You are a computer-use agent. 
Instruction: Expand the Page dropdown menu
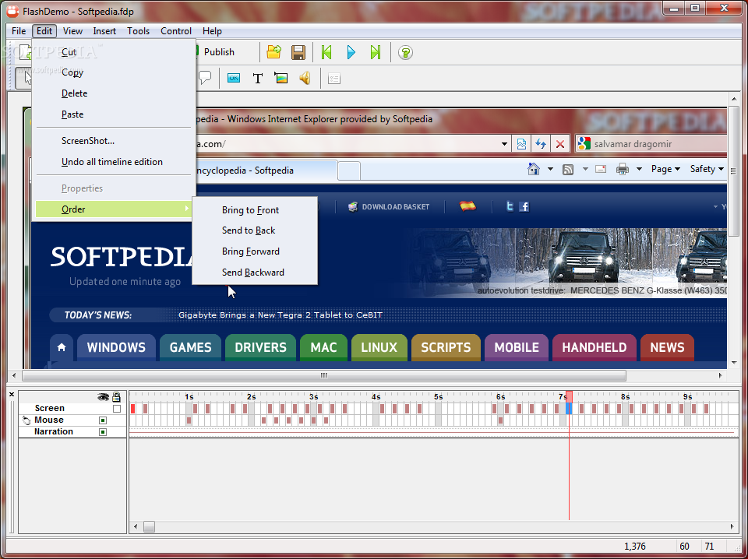pos(665,169)
